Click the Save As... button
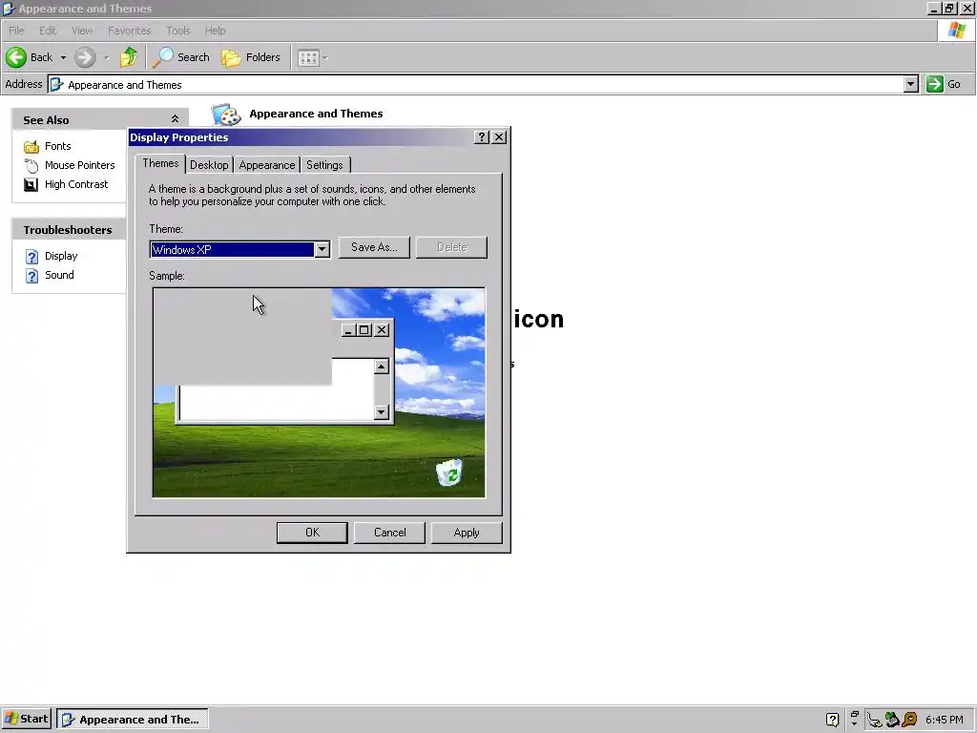Viewport: 977px width, 733px height. click(374, 247)
